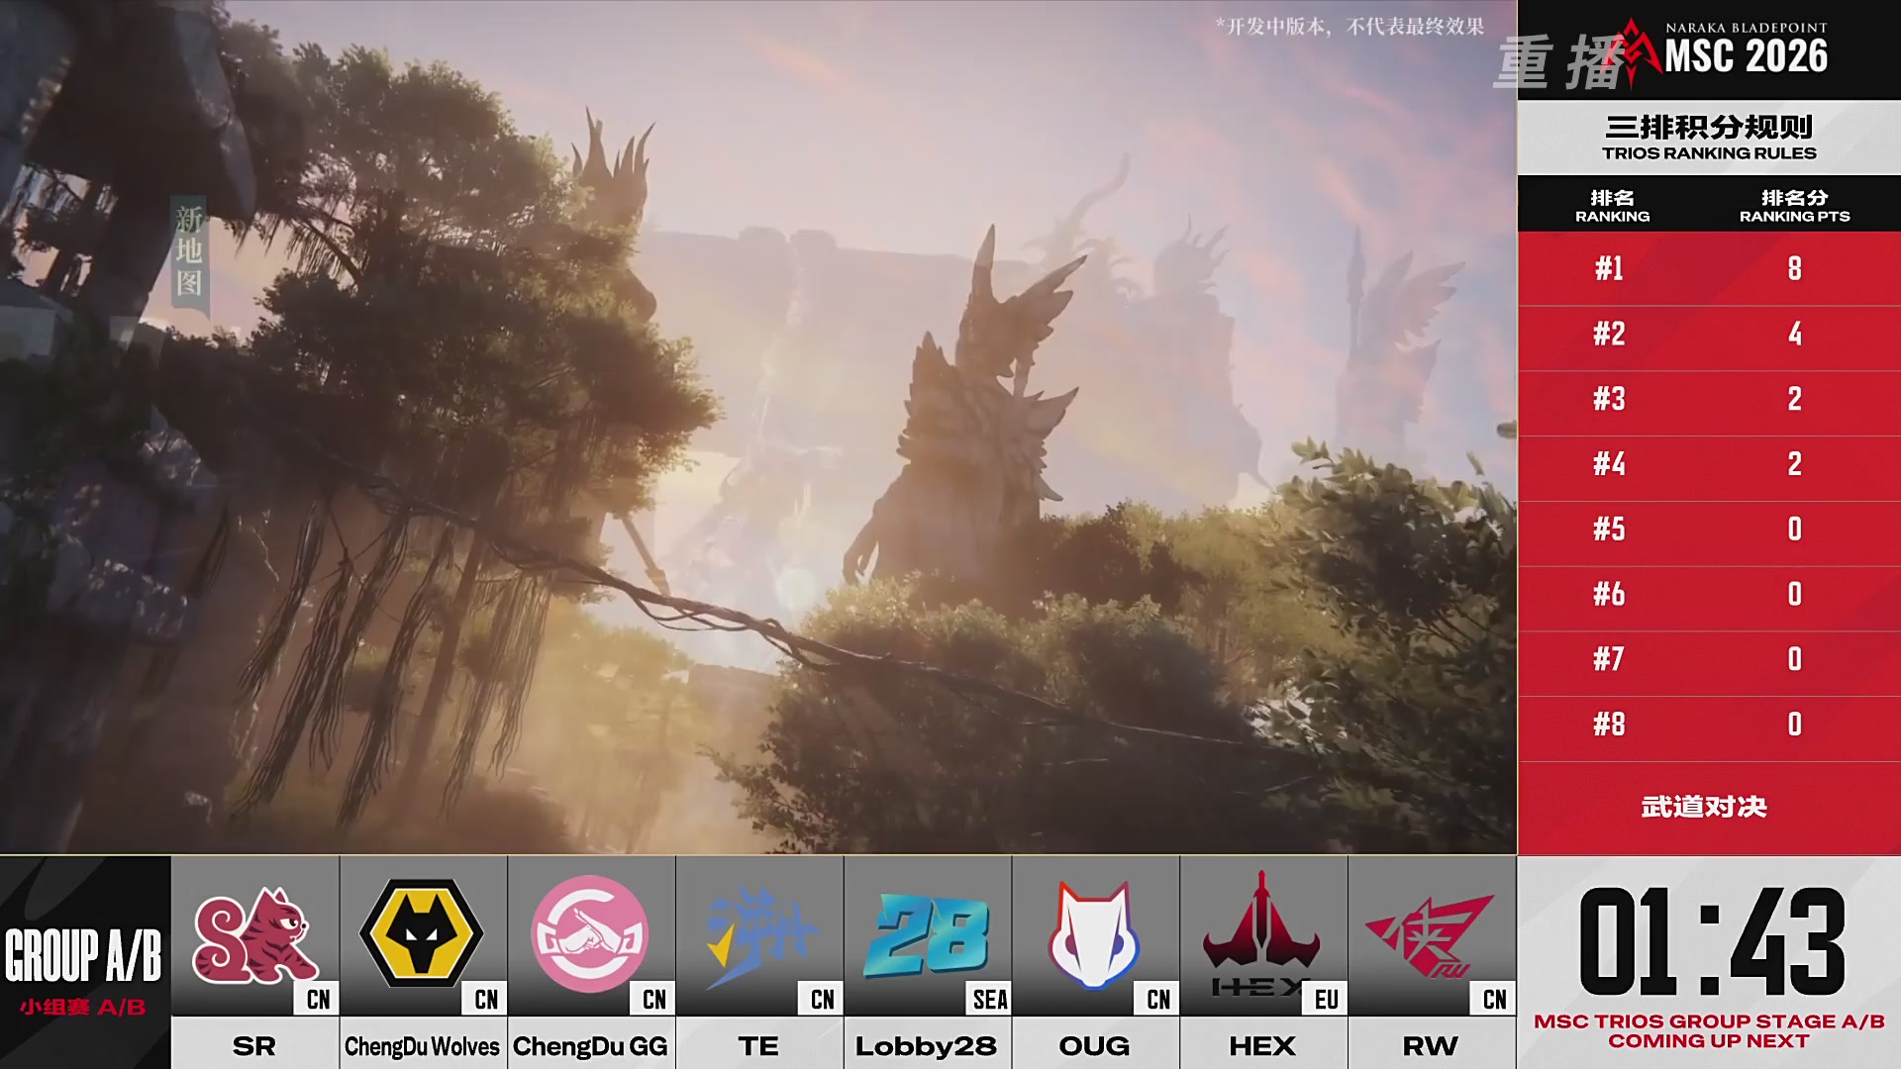Click the 武道对决 label at panel bottom

1704,807
